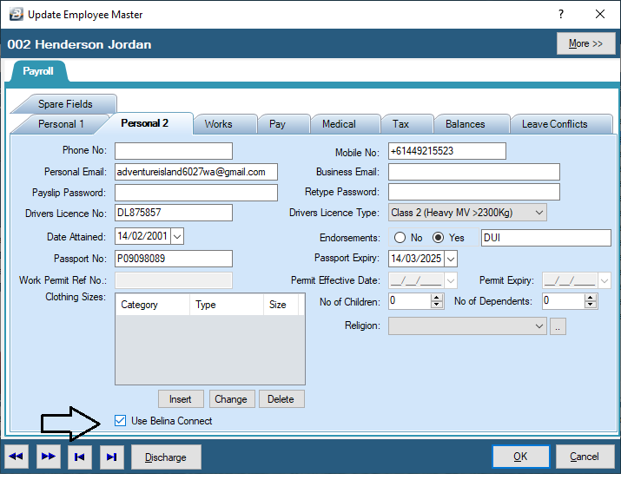
Task: Switch to Personal 1 tab
Action: 61,124
